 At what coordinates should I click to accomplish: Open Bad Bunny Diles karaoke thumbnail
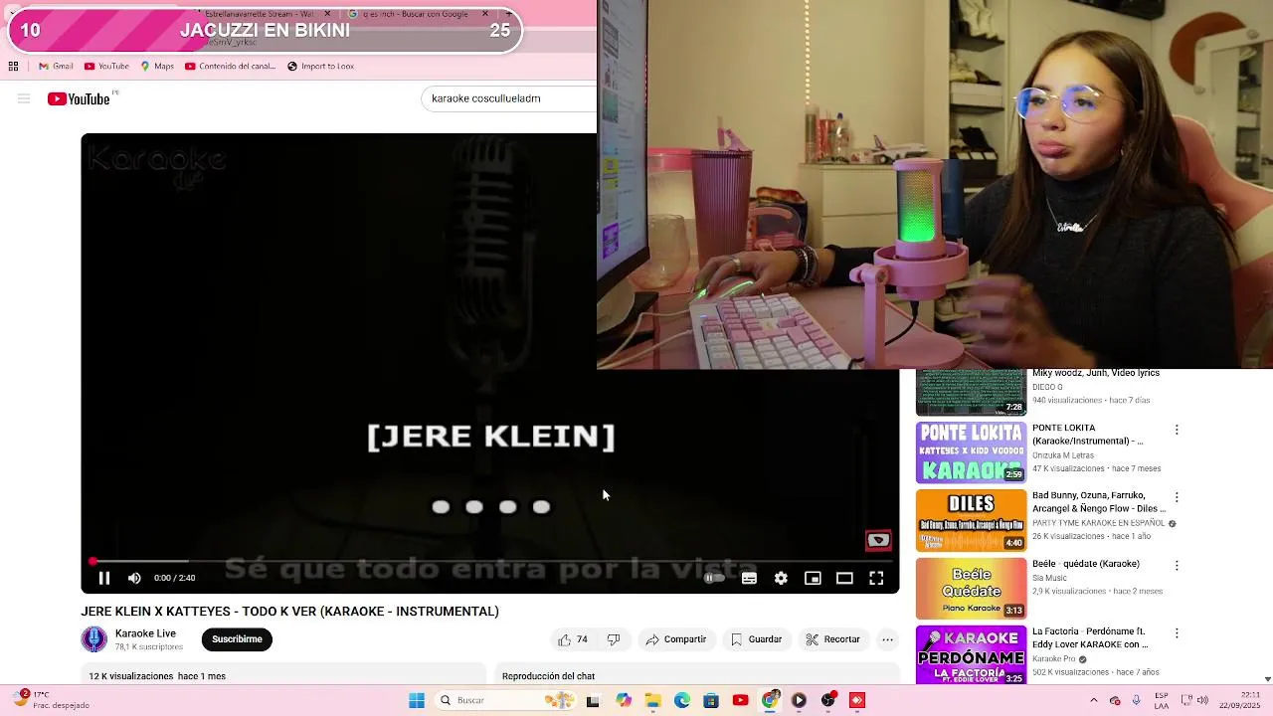point(971,520)
